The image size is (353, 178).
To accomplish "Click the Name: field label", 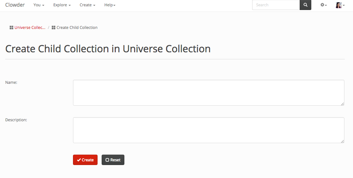I will point(11,82).
